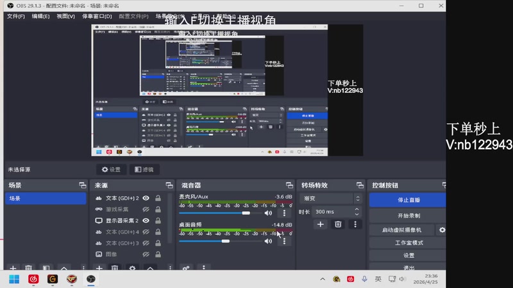Click the 滤镜 button above the 来源 panel
Screen dimensions: 513x288
point(144,170)
